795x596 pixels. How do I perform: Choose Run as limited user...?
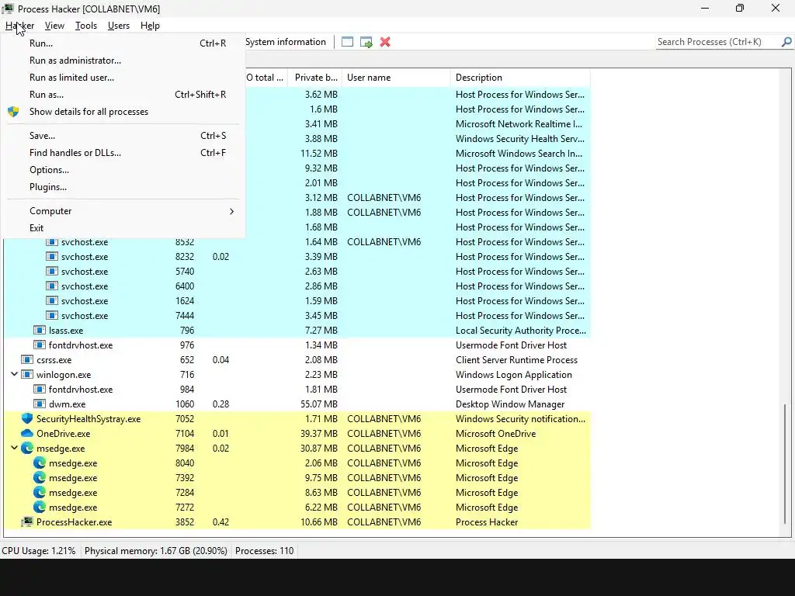tap(123, 78)
